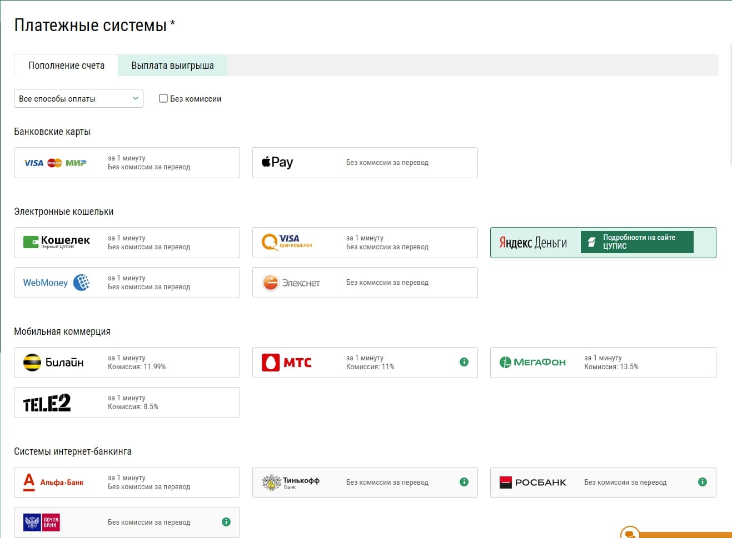Click Электронные кошельки section heading
The image size is (732, 538).
point(64,212)
